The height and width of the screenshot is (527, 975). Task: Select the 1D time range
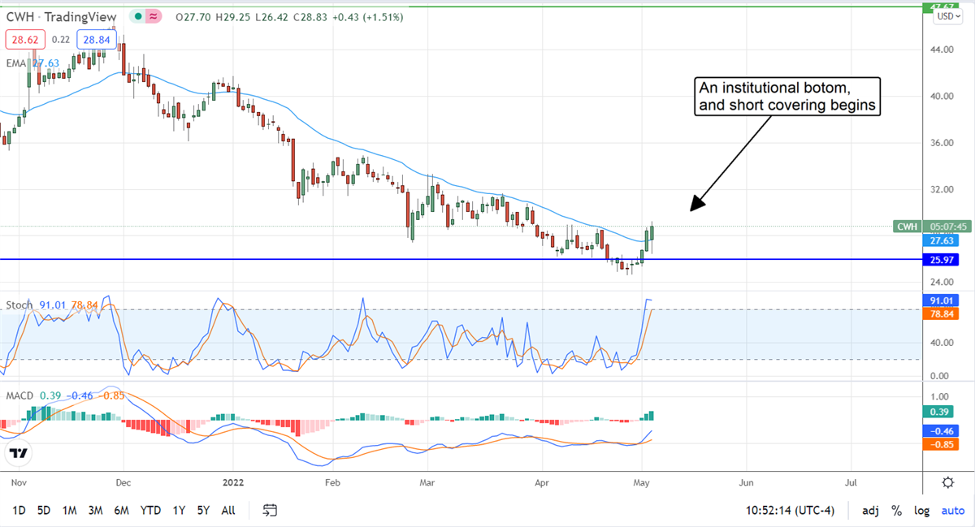point(19,511)
